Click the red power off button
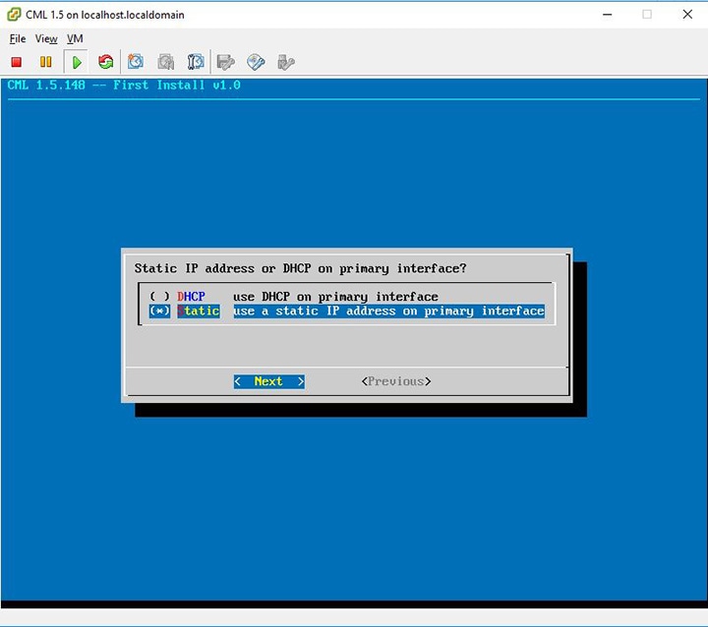The width and height of the screenshot is (708, 627). point(17,62)
